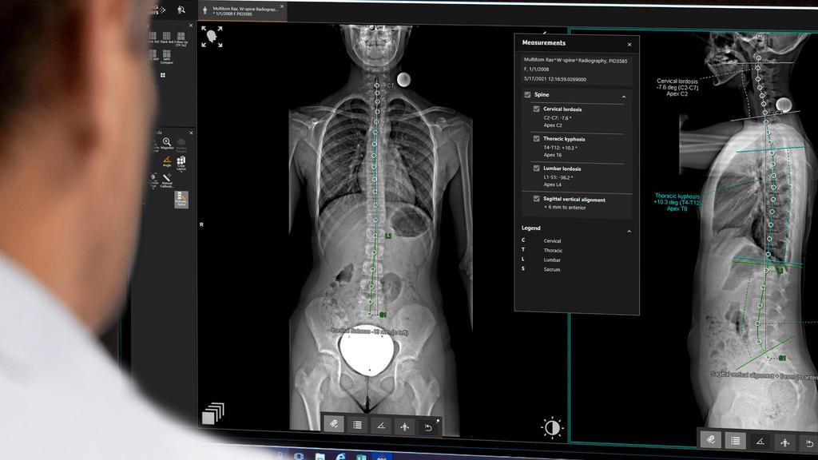Click the patient search magnifier icon

pyautogui.click(x=181, y=10)
